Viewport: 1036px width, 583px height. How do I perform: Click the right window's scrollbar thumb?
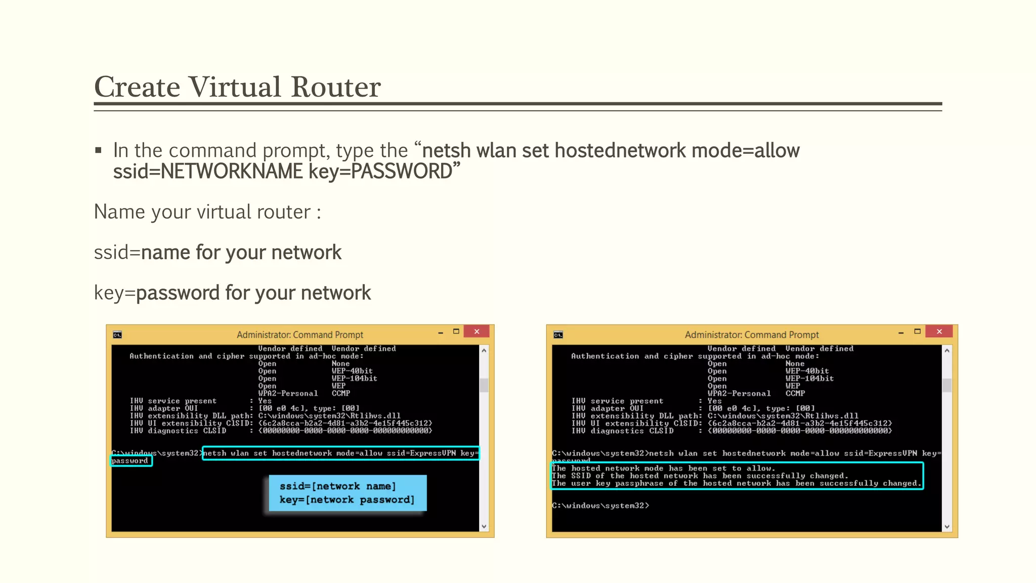click(947, 386)
